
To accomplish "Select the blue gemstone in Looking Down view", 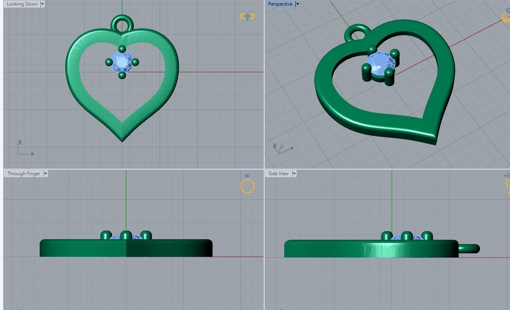I will pyautogui.click(x=122, y=62).
